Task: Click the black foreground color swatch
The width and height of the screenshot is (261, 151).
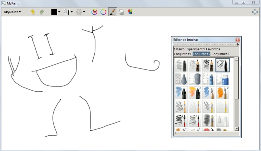Action: coord(54,12)
